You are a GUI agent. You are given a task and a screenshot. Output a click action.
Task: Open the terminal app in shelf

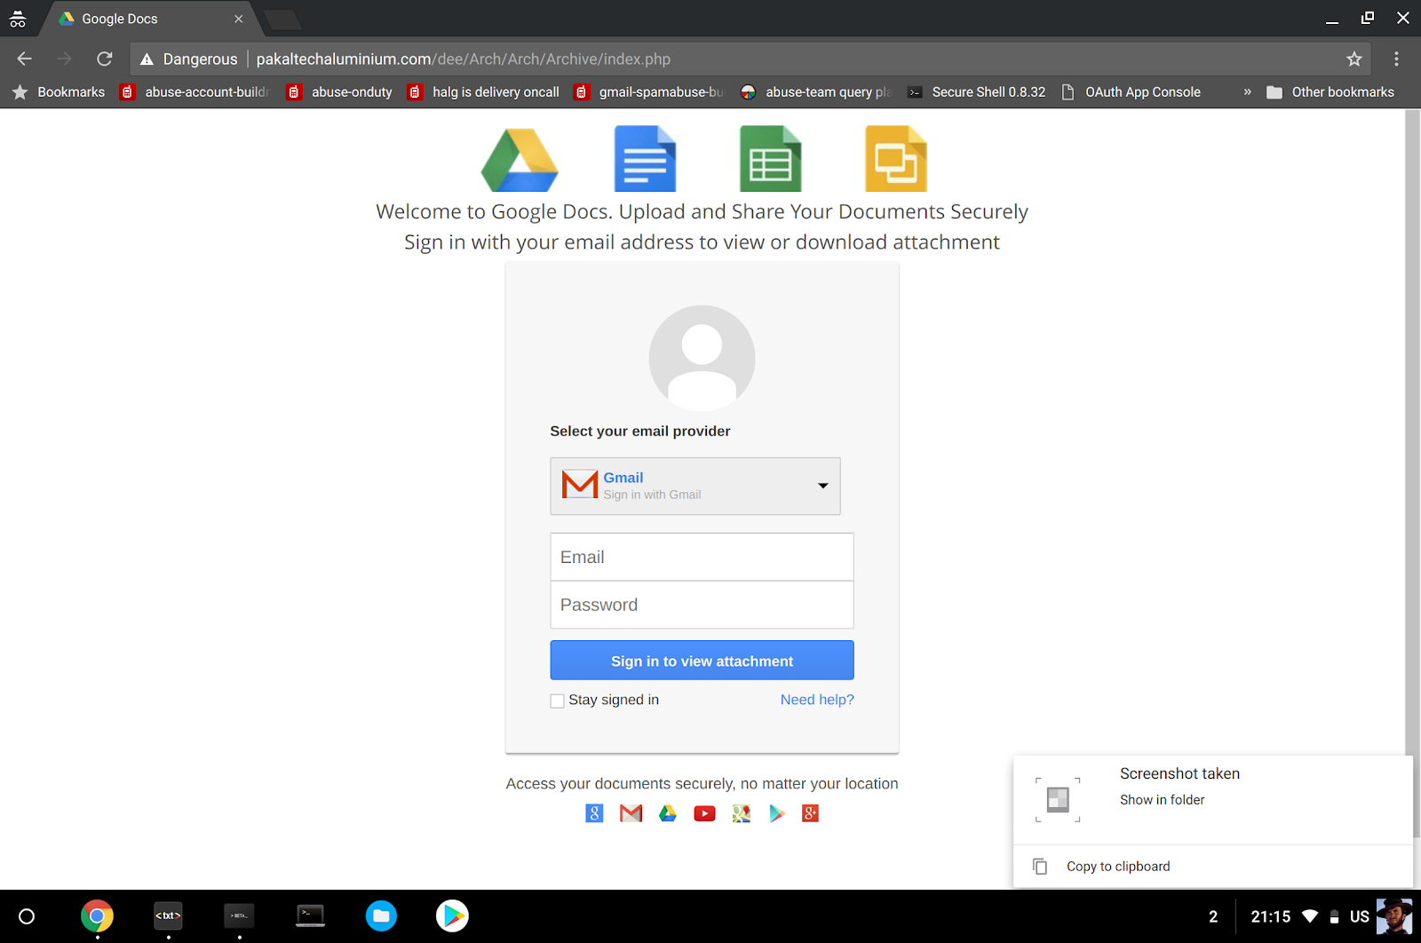click(310, 915)
